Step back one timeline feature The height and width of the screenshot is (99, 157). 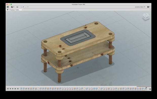coord(10,89)
